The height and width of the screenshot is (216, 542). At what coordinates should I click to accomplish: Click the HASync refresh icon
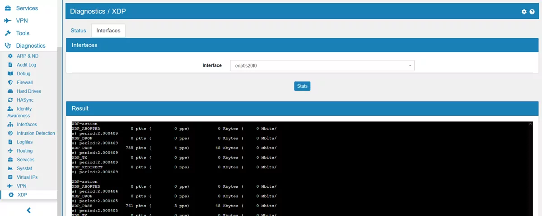(x=10, y=100)
